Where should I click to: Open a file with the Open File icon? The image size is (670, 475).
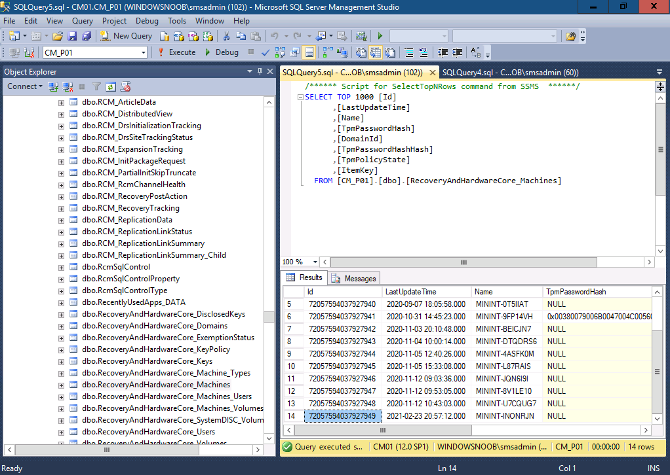58,36
